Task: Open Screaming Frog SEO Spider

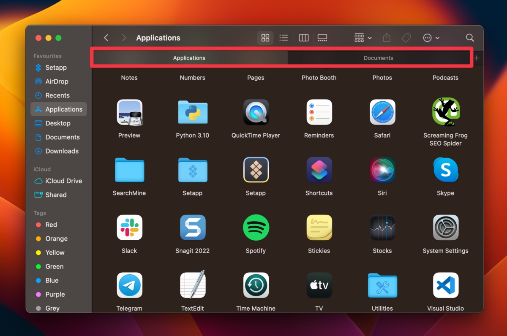Action: click(x=445, y=112)
